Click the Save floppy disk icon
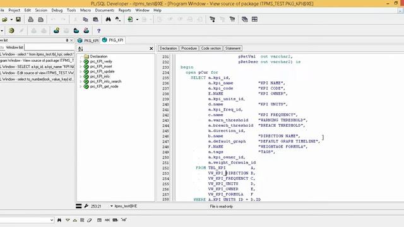The width and height of the screenshot is (404, 227). 18,20
